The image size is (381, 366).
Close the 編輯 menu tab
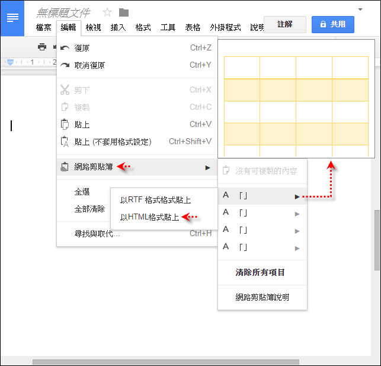[69, 27]
